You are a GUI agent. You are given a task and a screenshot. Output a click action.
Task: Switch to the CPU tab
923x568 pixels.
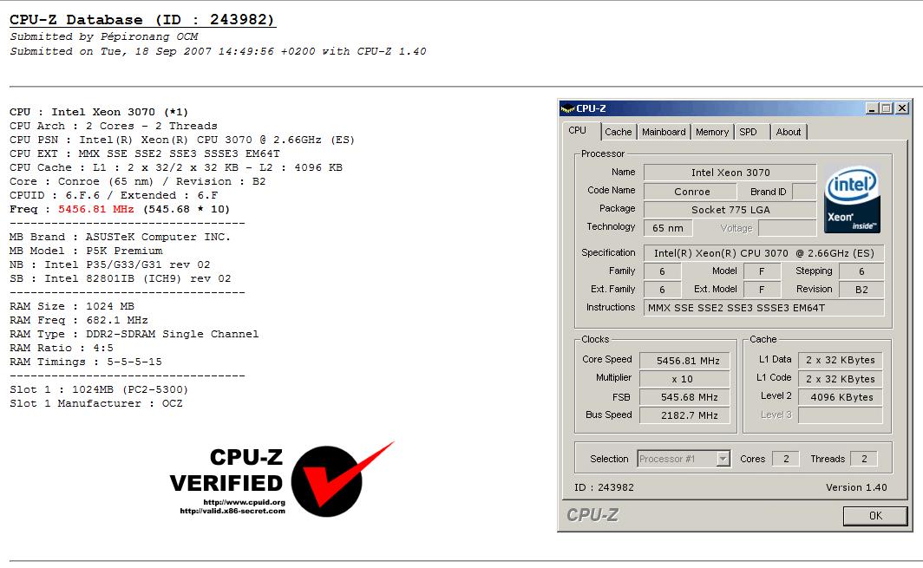pos(578,131)
